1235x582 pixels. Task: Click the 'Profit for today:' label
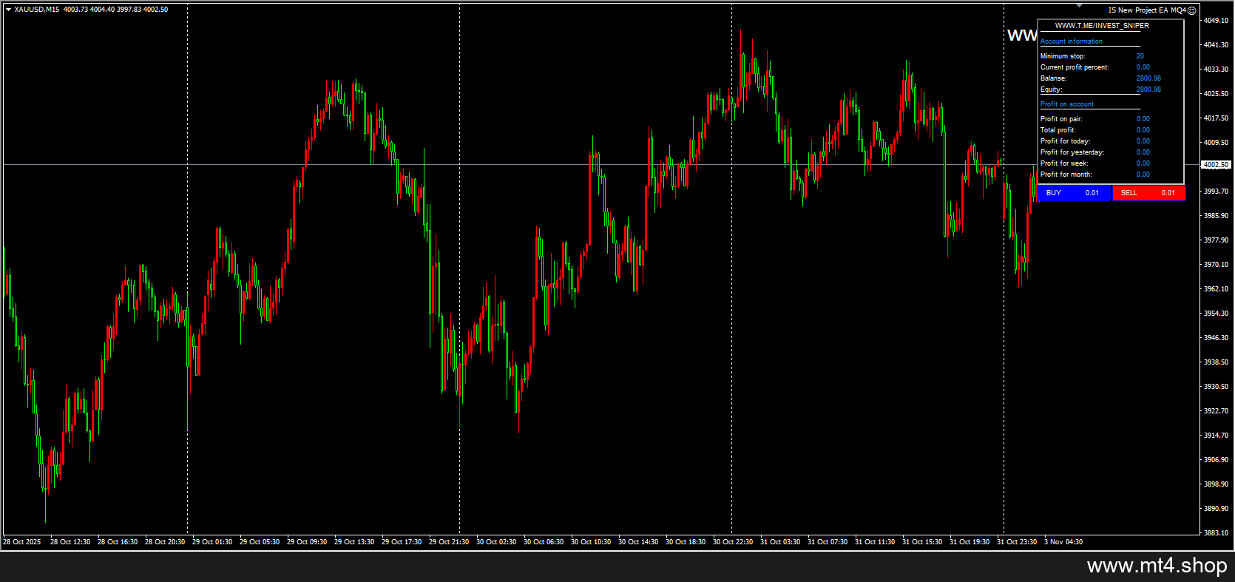[1065, 141]
